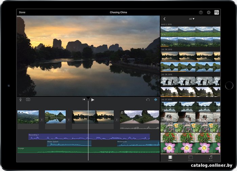Open the help question mark icon
This screenshot has width=237, height=171.
[x=201, y=12]
